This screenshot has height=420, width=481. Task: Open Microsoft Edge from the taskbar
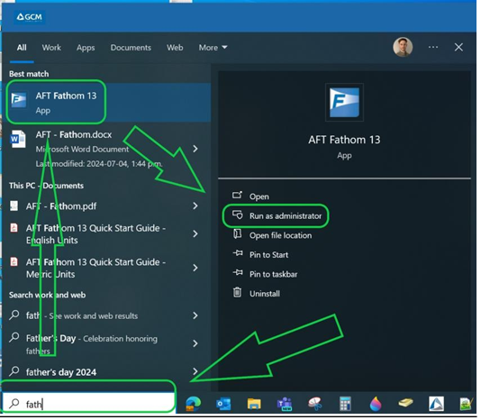(194, 404)
